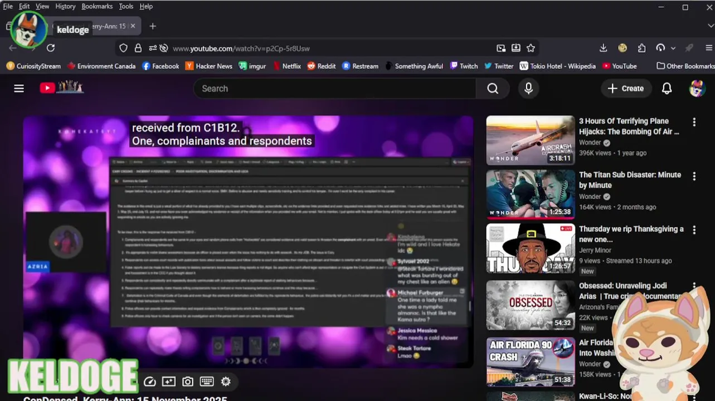Reload the current page
The width and height of the screenshot is (715, 401).
[x=51, y=48]
